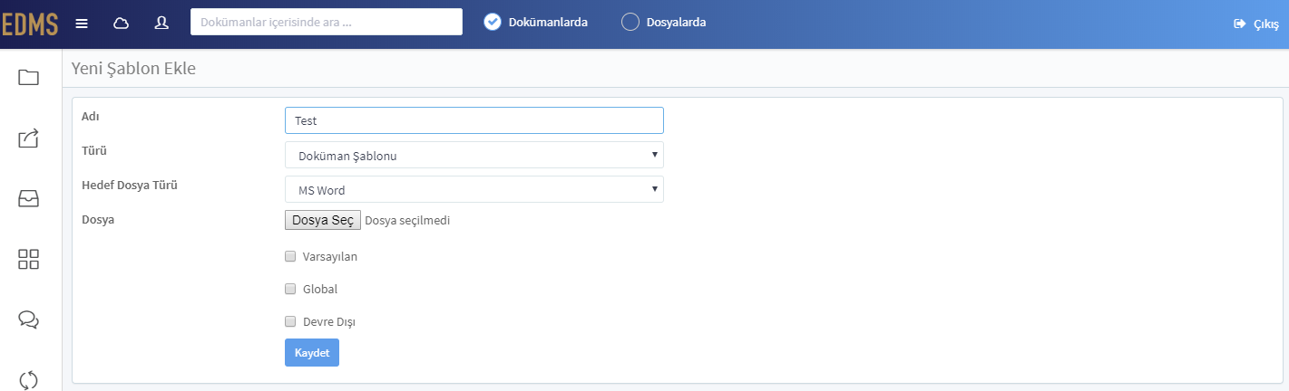Open the user profile icon
The height and width of the screenshot is (391, 1289).
tap(161, 23)
